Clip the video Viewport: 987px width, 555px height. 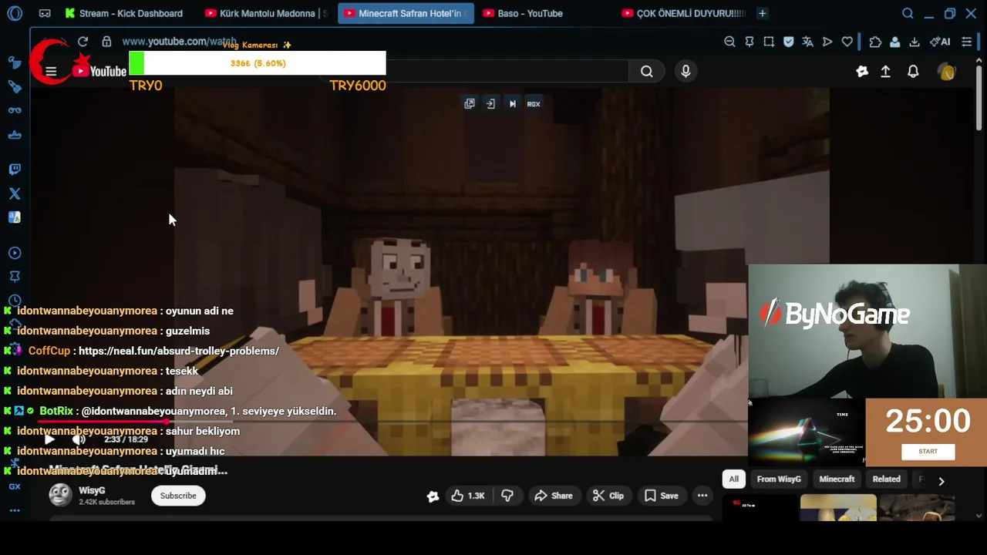click(608, 496)
